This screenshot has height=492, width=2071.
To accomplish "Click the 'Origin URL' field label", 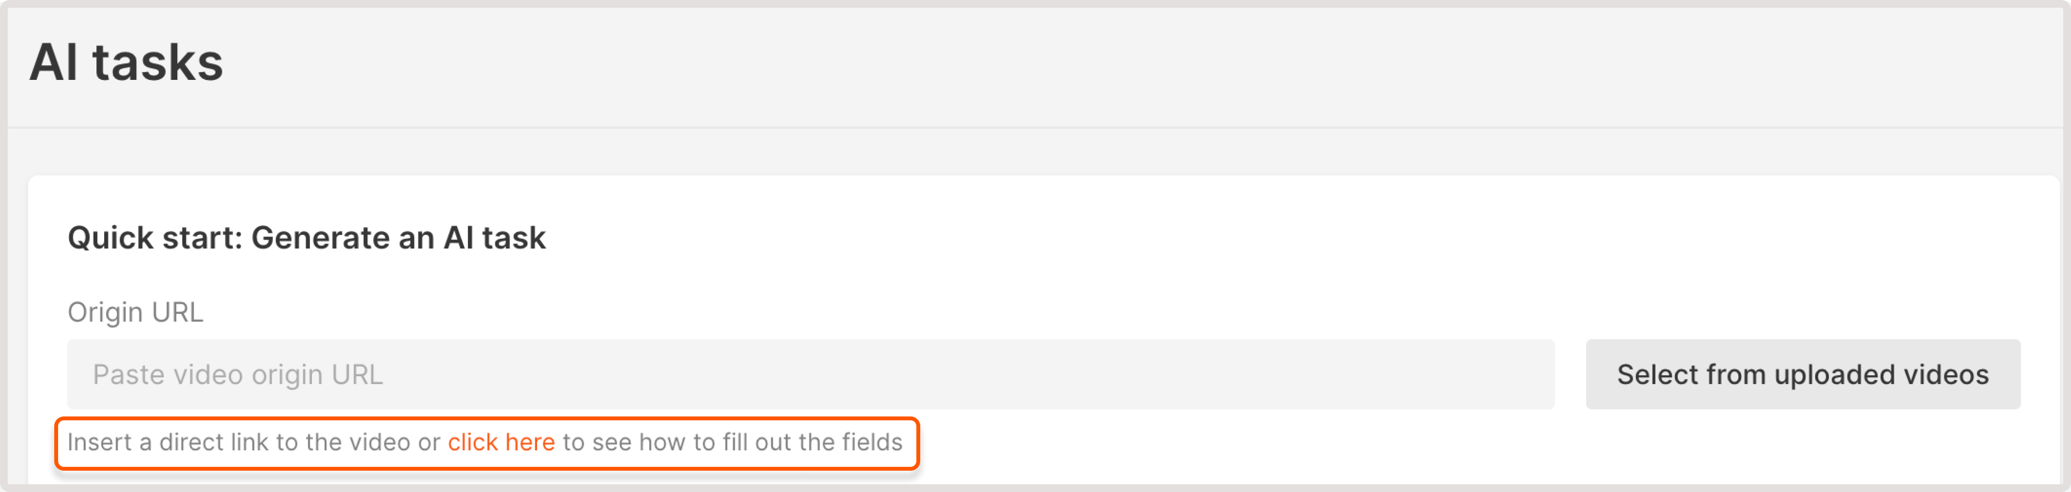I will pyautogui.click(x=136, y=312).
